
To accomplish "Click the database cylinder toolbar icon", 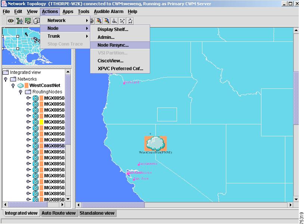I will 36,21.
